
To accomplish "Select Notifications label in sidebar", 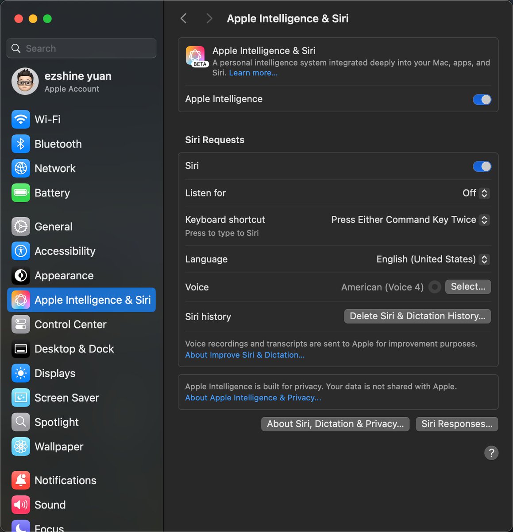I will [x=66, y=480].
